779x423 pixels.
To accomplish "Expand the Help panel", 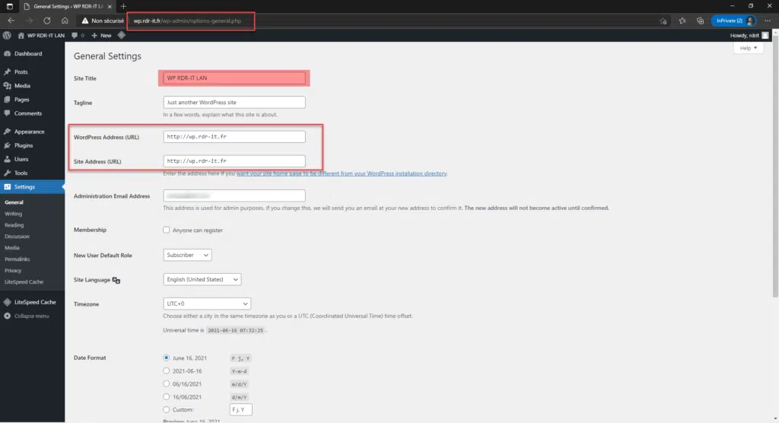I will point(749,48).
